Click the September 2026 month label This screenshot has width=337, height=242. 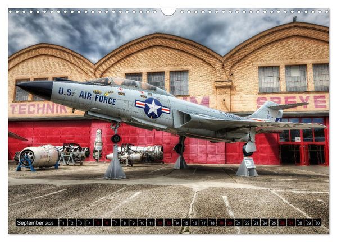point(37,223)
